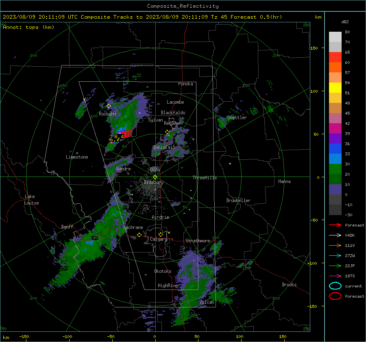366x342 pixels.
Task: Click the Ponoka label
Action: point(185,84)
